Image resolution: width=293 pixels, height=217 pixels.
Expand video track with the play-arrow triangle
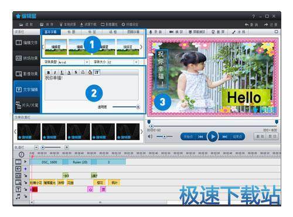point(25,162)
